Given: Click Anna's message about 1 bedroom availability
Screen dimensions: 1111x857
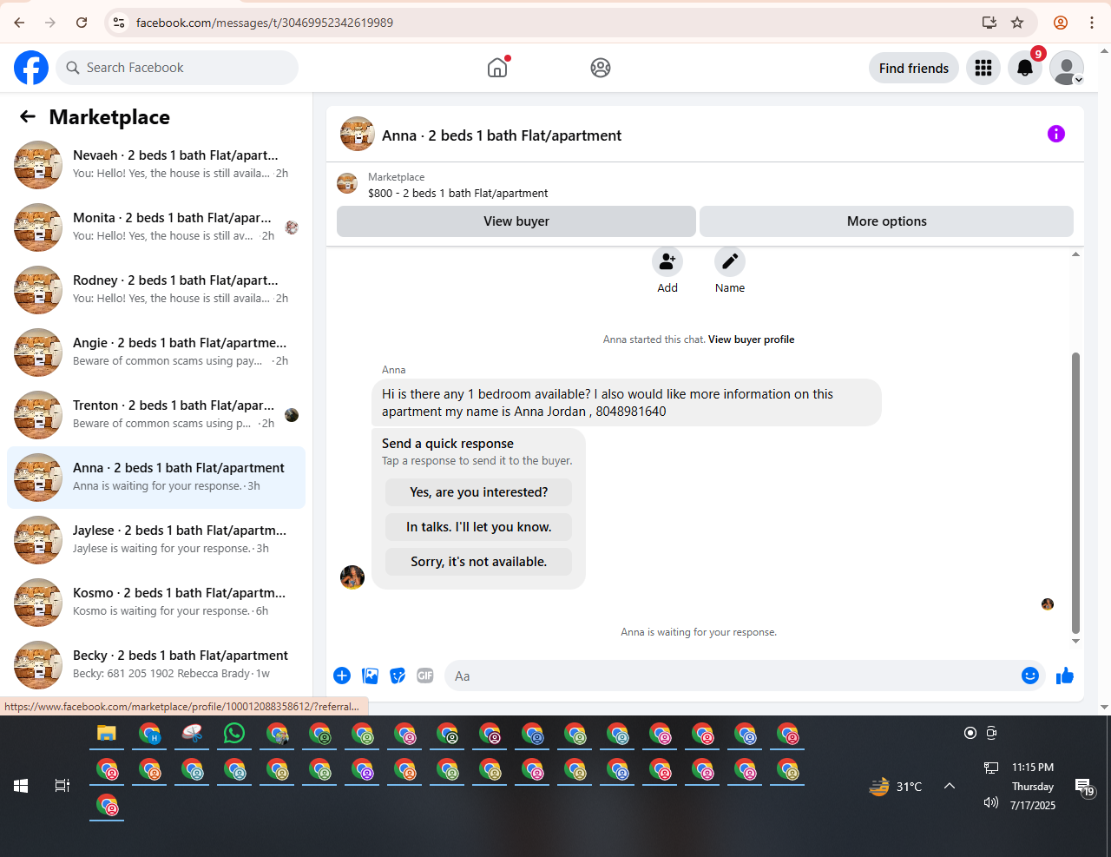Looking at the screenshot, I should click(x=627, y=403).
